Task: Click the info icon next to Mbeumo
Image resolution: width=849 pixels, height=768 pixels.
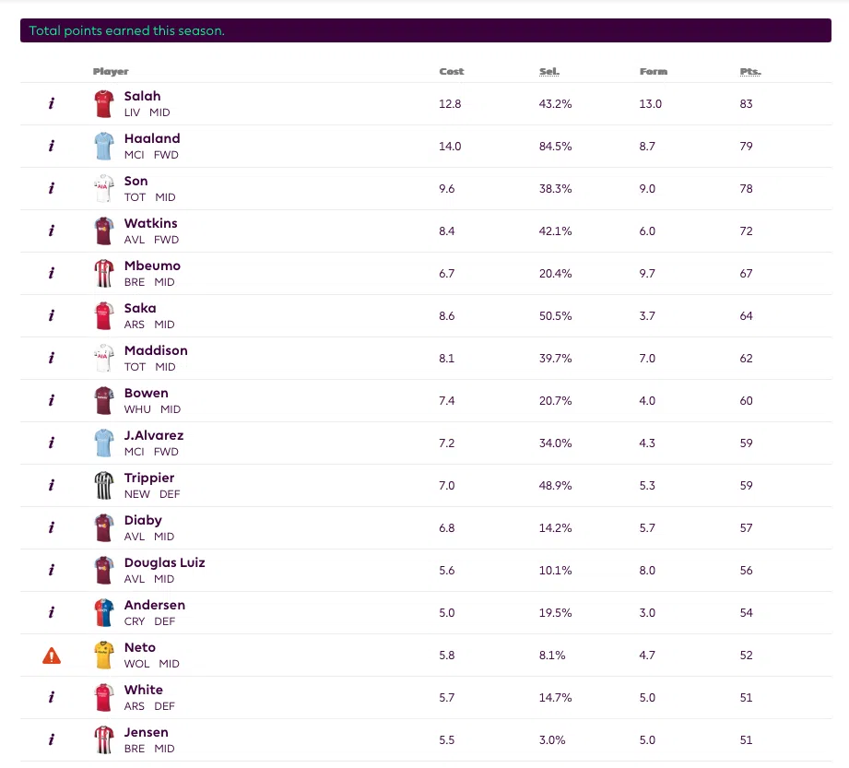Action: (52, 273)
